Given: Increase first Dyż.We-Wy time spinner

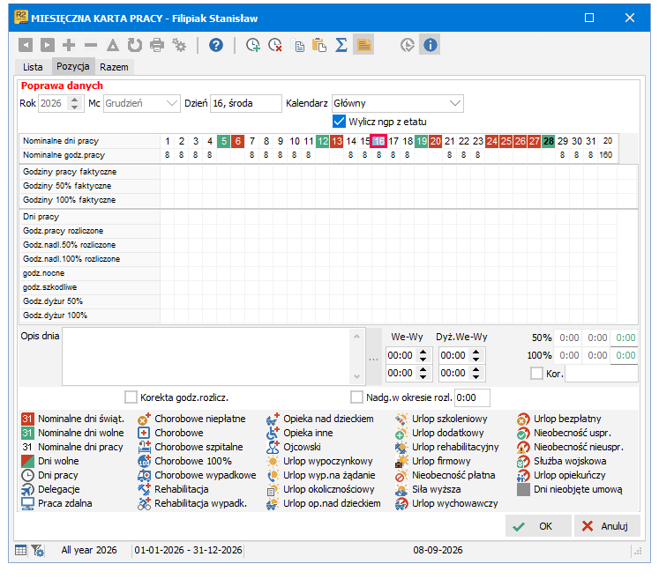Looking at the screenshot, I should 476,352.
